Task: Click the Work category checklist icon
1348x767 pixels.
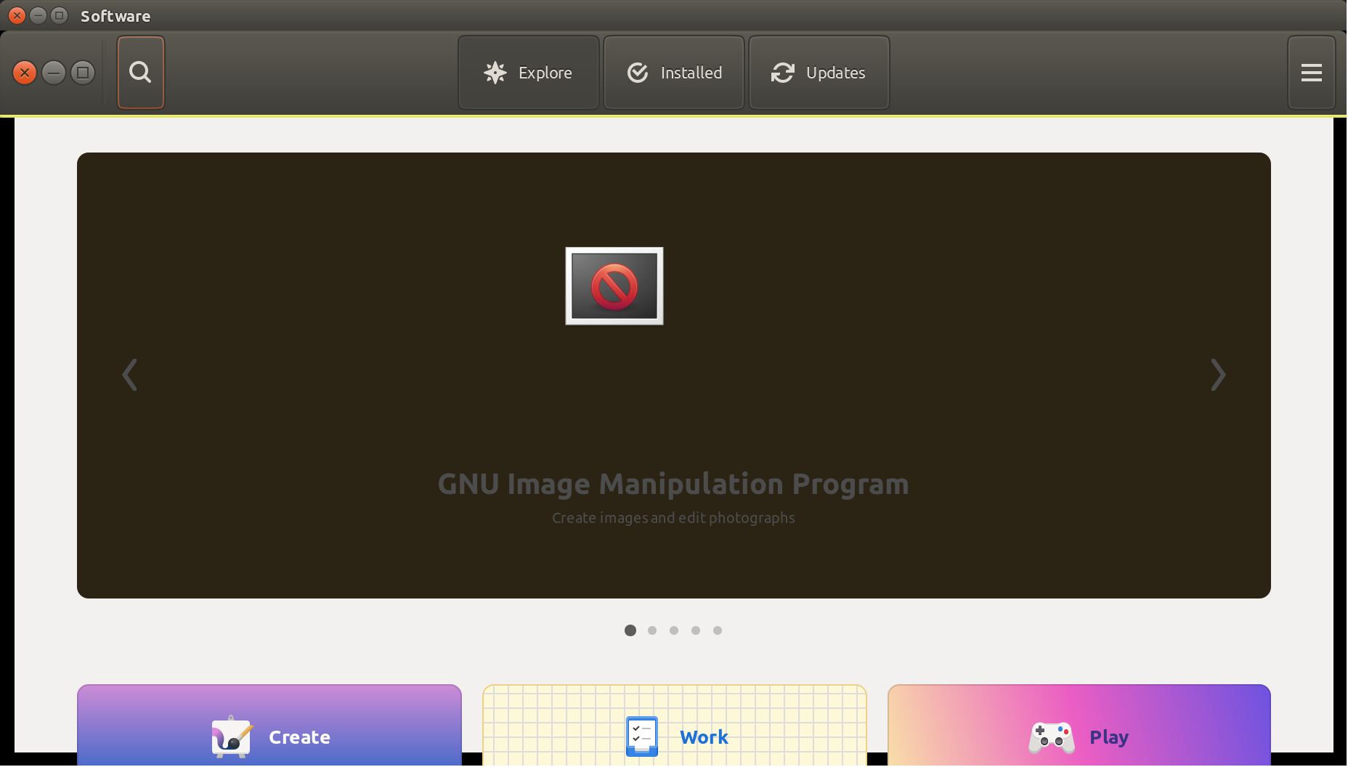Action: click(x=642, y=736)
